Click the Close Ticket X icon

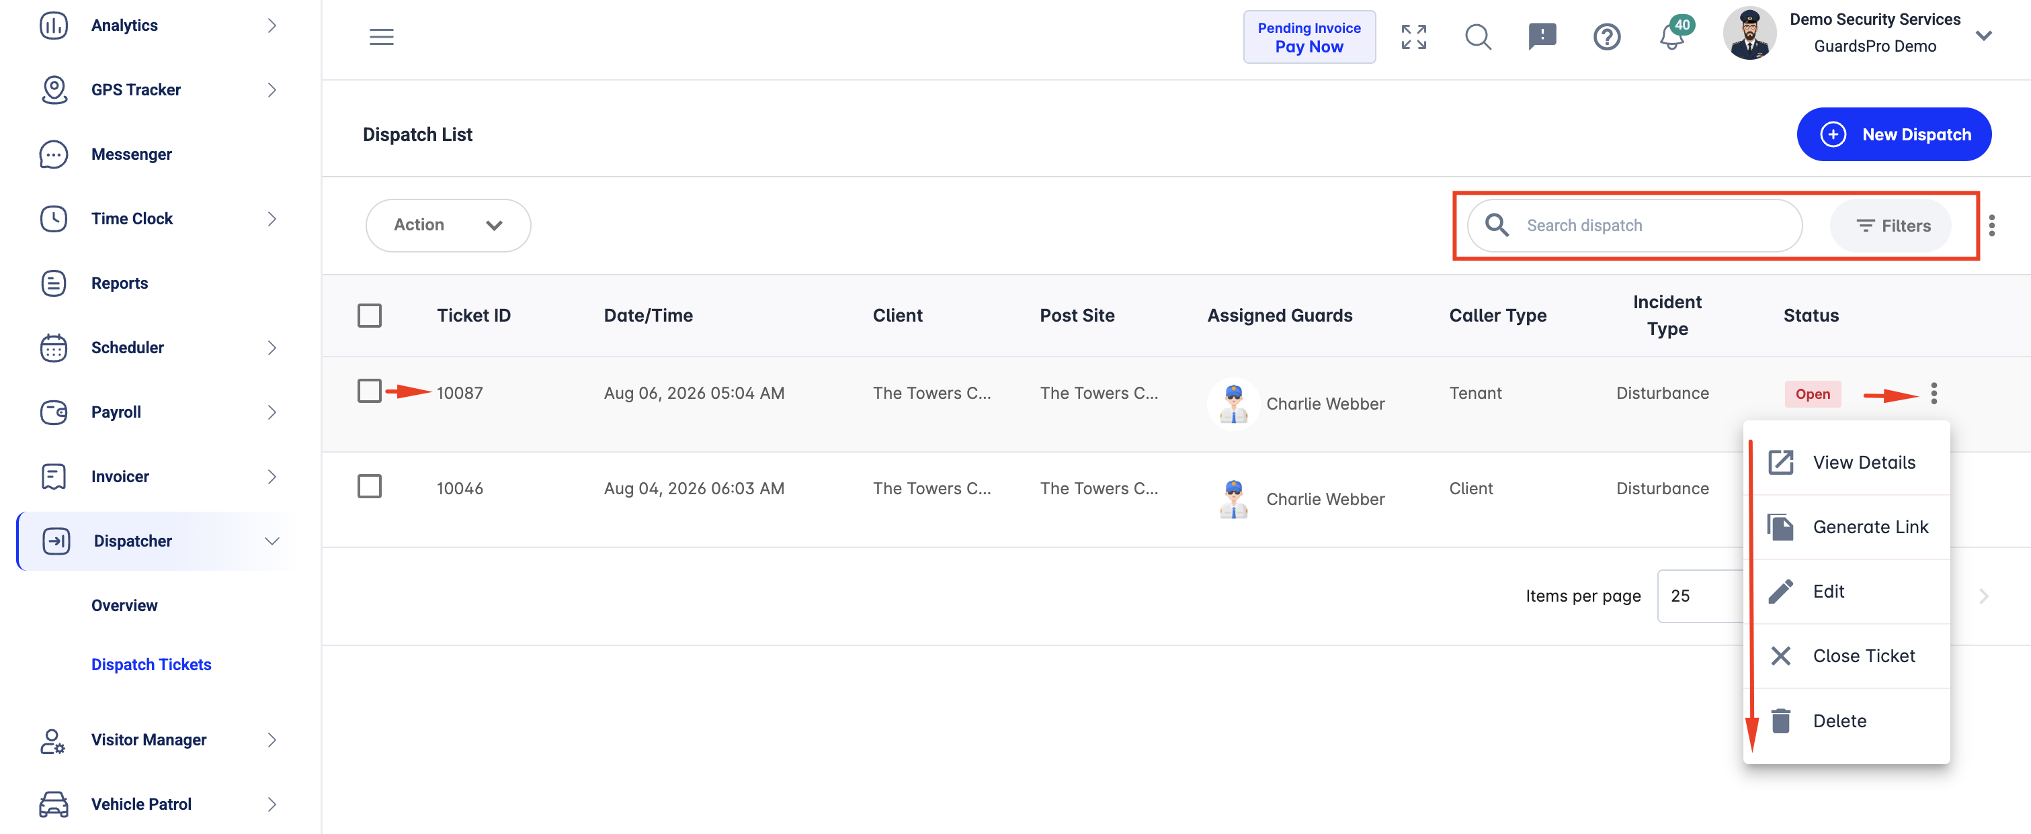tap(1780, 657)
